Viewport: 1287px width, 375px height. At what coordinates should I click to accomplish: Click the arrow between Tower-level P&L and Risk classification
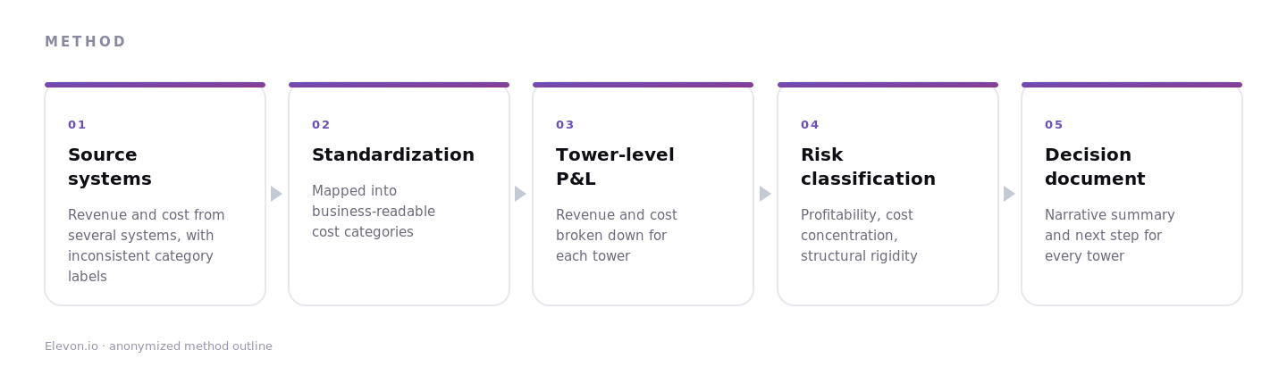coord(765,194)
